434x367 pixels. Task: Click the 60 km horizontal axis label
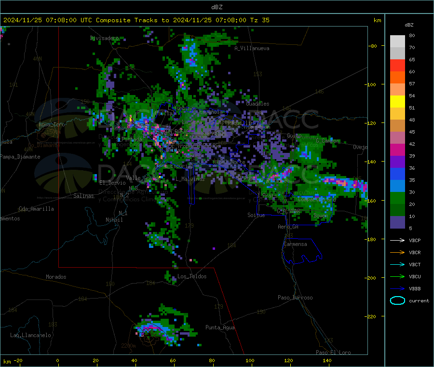[173, 361]
